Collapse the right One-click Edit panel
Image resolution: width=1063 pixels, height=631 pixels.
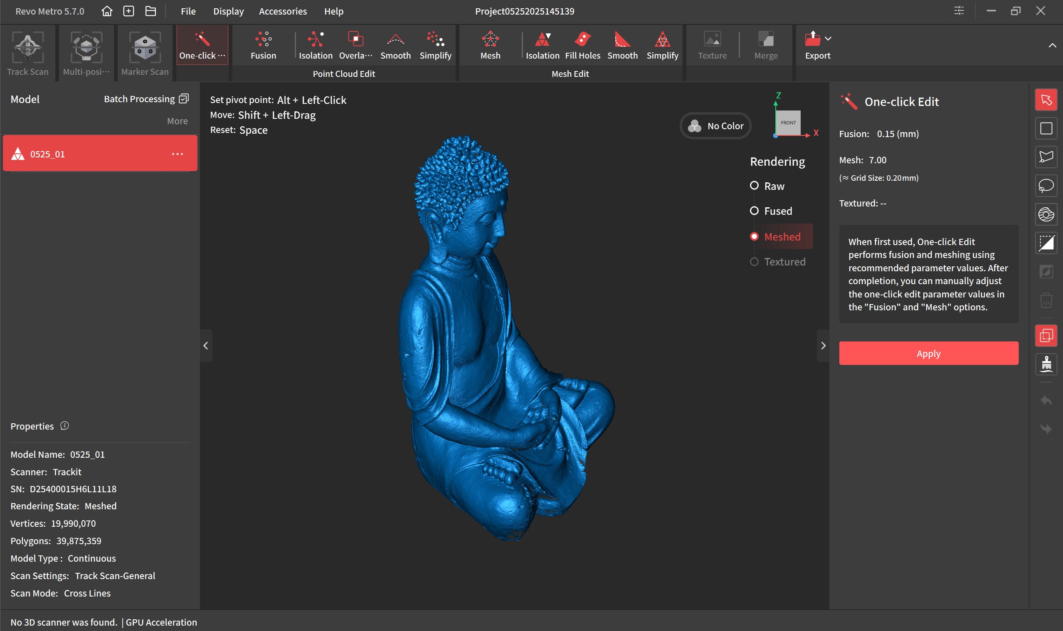point(823,346)
